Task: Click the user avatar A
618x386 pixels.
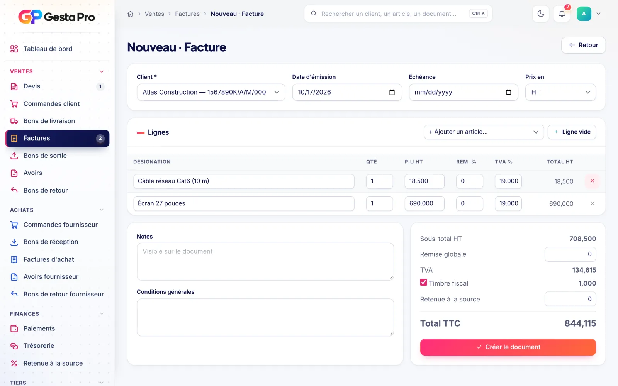Action: (x=584, y=14)
